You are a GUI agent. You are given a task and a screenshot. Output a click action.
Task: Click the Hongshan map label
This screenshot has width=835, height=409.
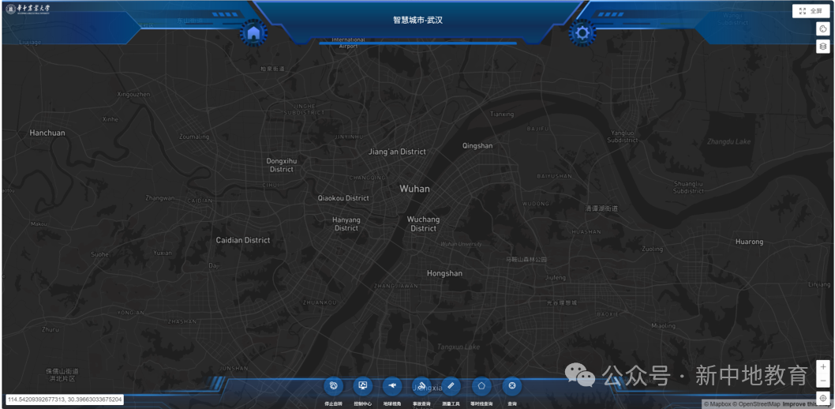click(444, 273)
